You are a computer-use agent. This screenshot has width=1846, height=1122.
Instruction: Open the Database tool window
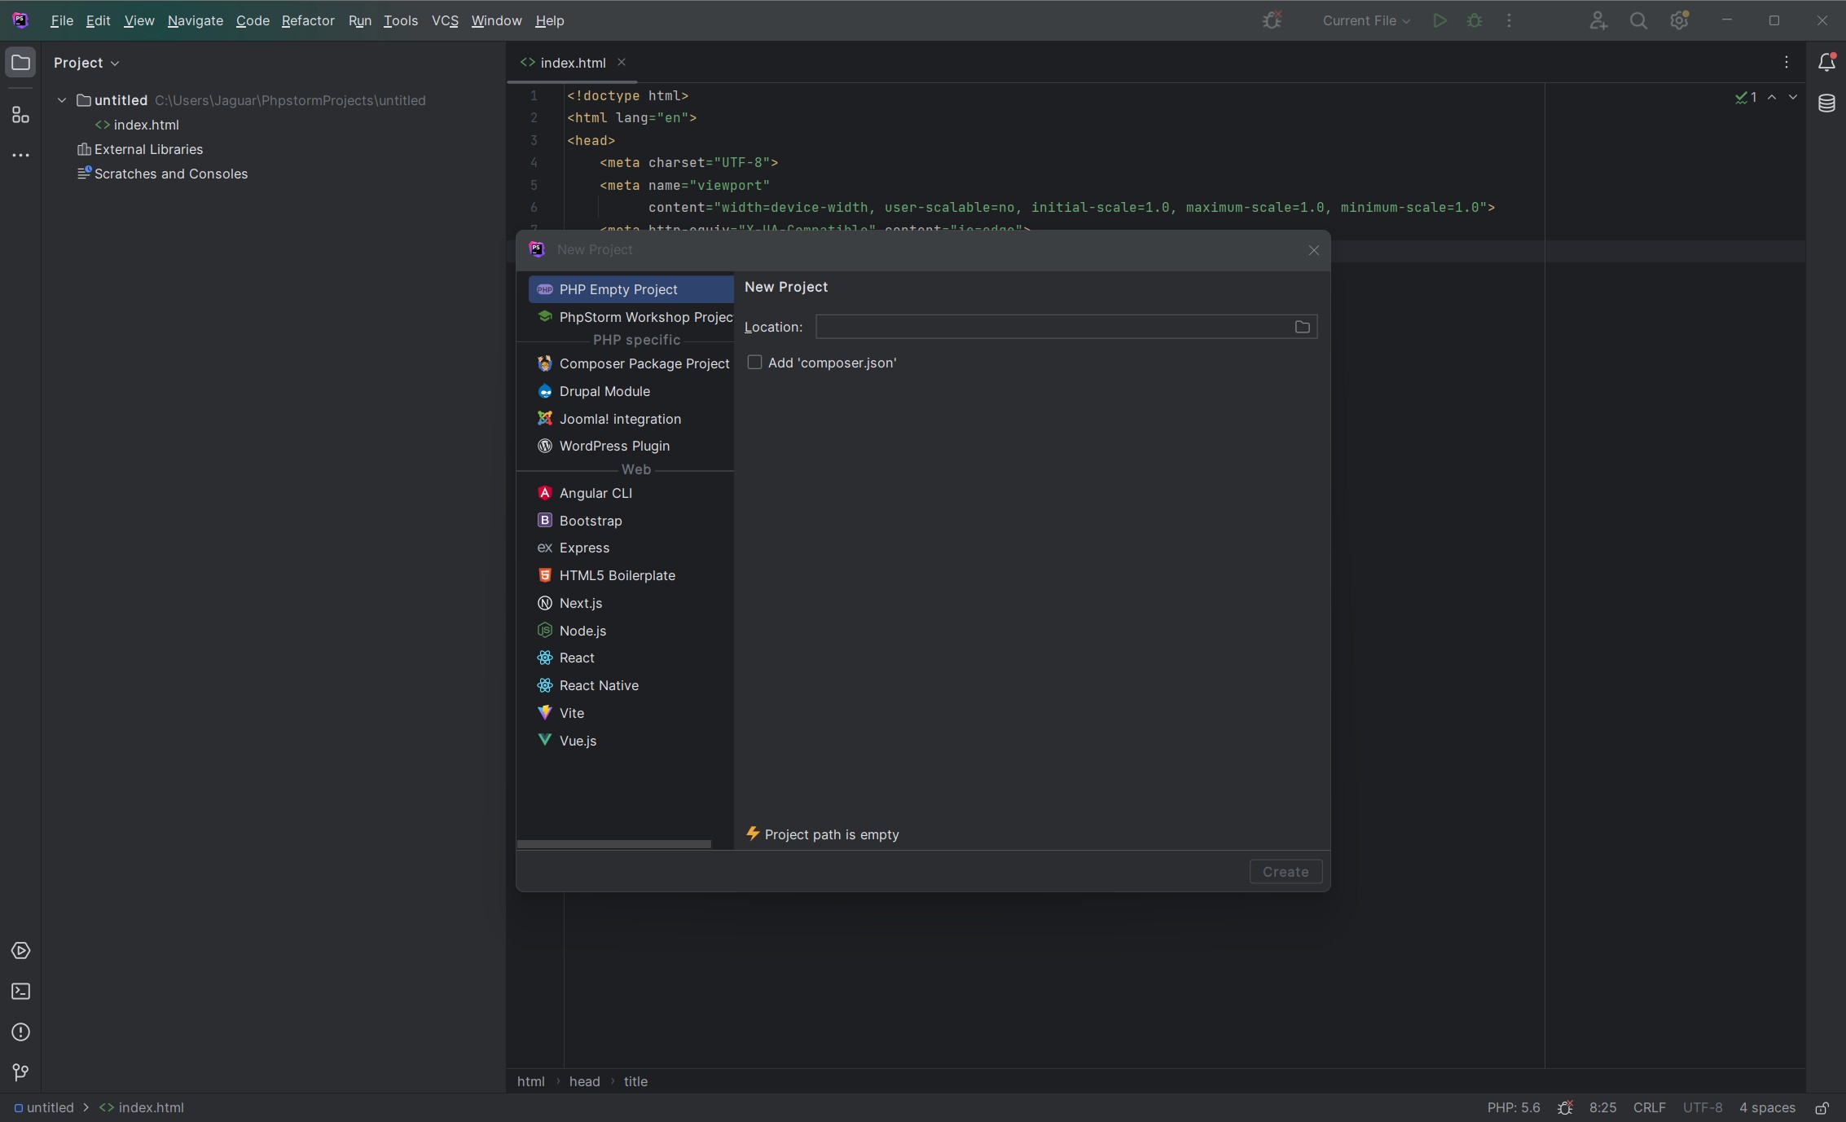[1826, 103]
